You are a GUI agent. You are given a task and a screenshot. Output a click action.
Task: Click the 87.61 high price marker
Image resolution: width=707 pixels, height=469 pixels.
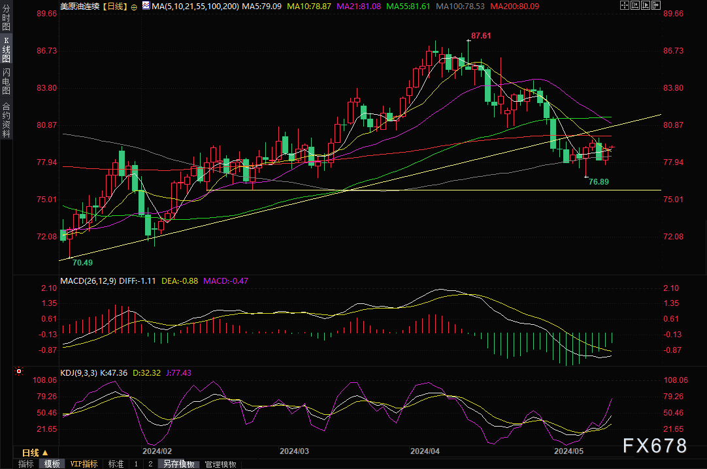pyautogui.click(x=481, y=36)
